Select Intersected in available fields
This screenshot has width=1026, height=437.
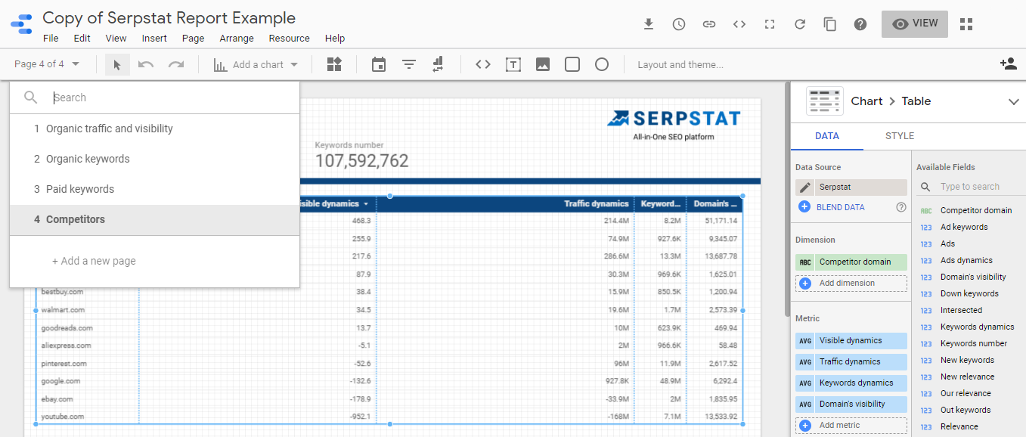(961, 310)
